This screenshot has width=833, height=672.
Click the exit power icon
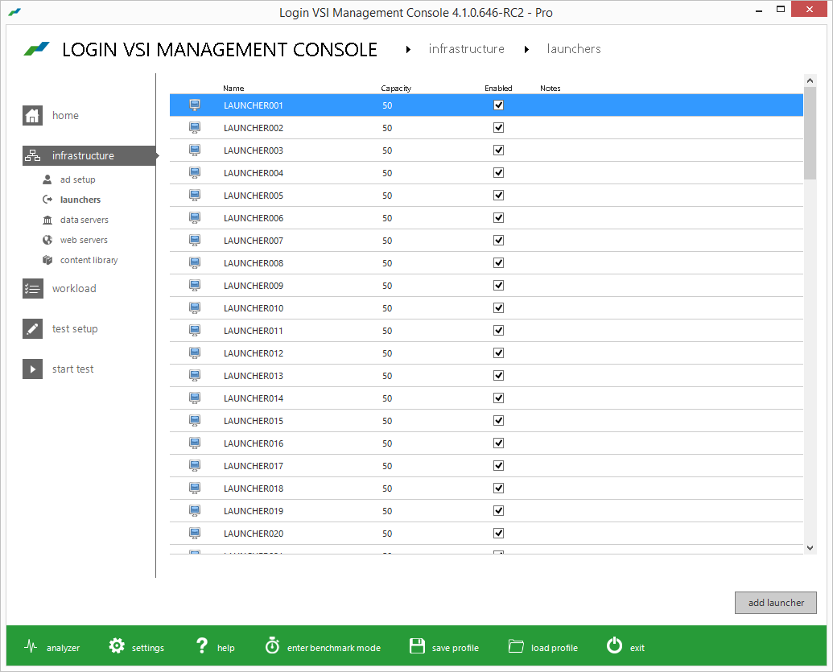point(614,645)
